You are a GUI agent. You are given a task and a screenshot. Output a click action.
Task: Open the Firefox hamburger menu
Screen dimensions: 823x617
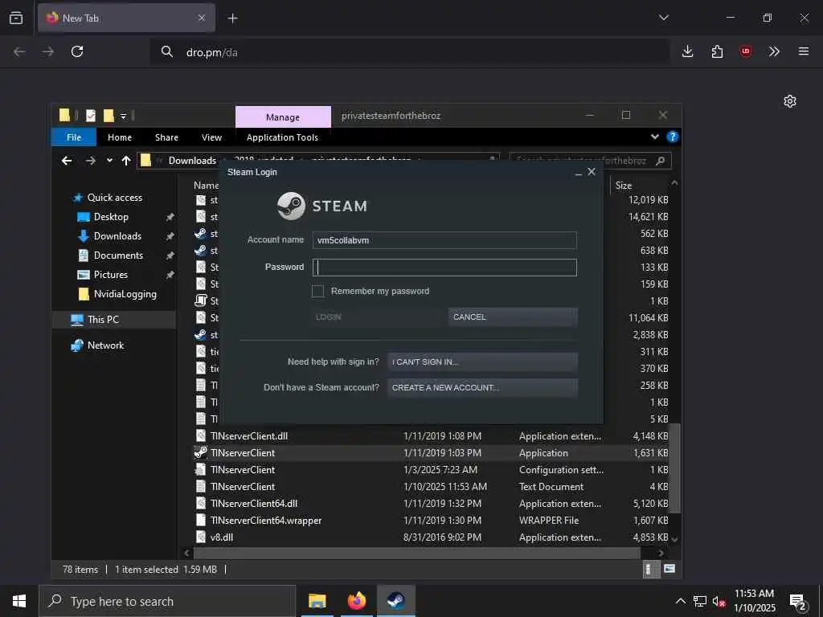804,51
